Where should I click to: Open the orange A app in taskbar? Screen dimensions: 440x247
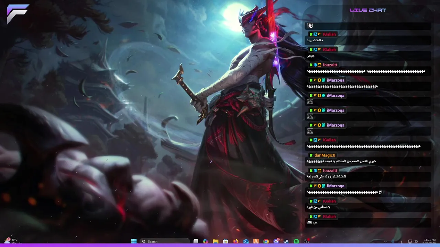click(x=256, y=241)
